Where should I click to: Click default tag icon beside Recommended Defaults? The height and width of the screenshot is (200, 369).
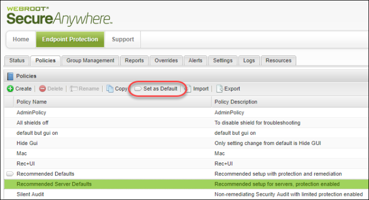coord(10,174)
